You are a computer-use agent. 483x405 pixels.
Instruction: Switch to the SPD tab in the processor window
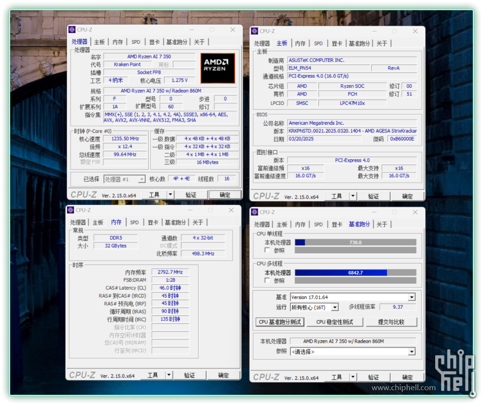pos(136,42)
